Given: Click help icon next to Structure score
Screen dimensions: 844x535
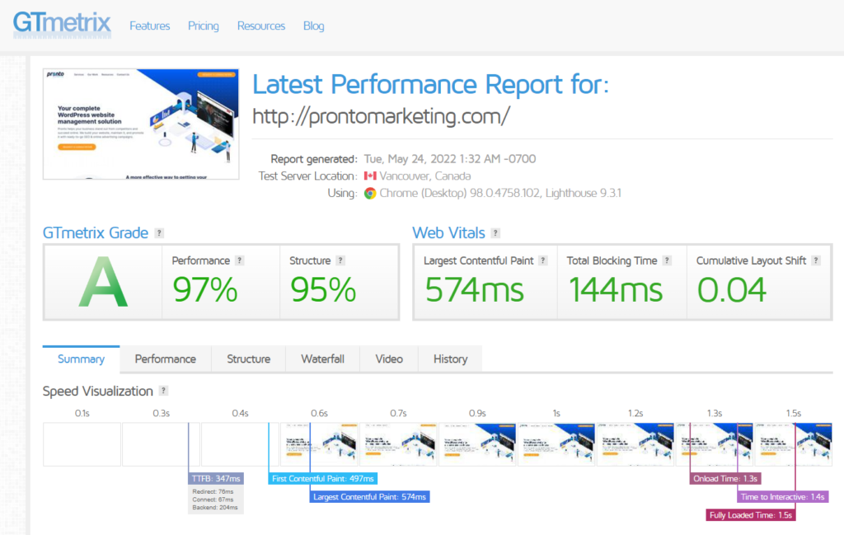Looking at the screenshot, I should [340, 260].
